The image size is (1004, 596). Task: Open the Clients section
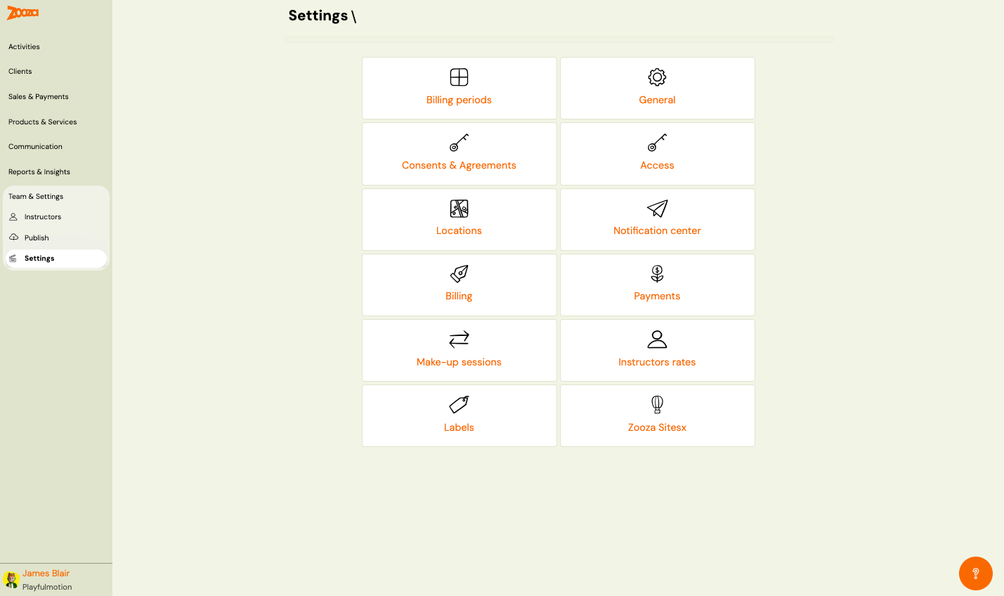pos(20,71)
